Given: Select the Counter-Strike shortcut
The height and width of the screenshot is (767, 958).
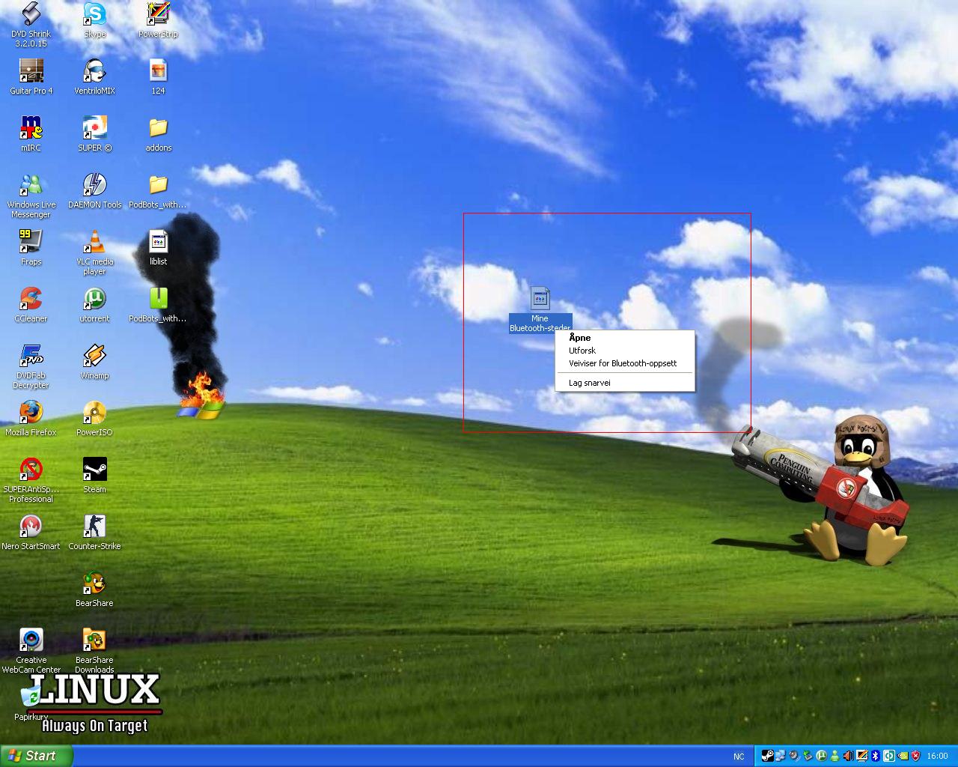Looking at the screenshot, I should click(x=94, y=532).
